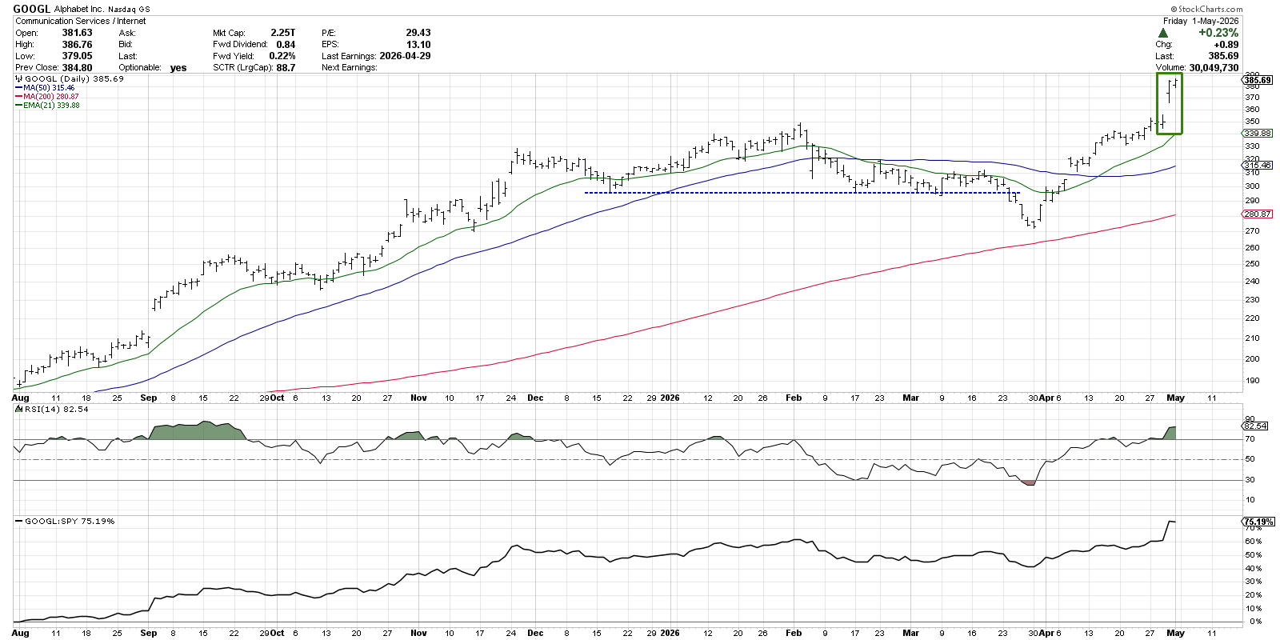The image size is (1280, 640).
Task: Click the Low value 379.05
Action: point(78,56)
